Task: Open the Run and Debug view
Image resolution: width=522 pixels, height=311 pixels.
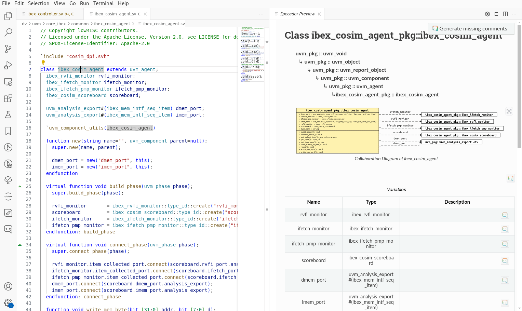Action: point(8,65)
